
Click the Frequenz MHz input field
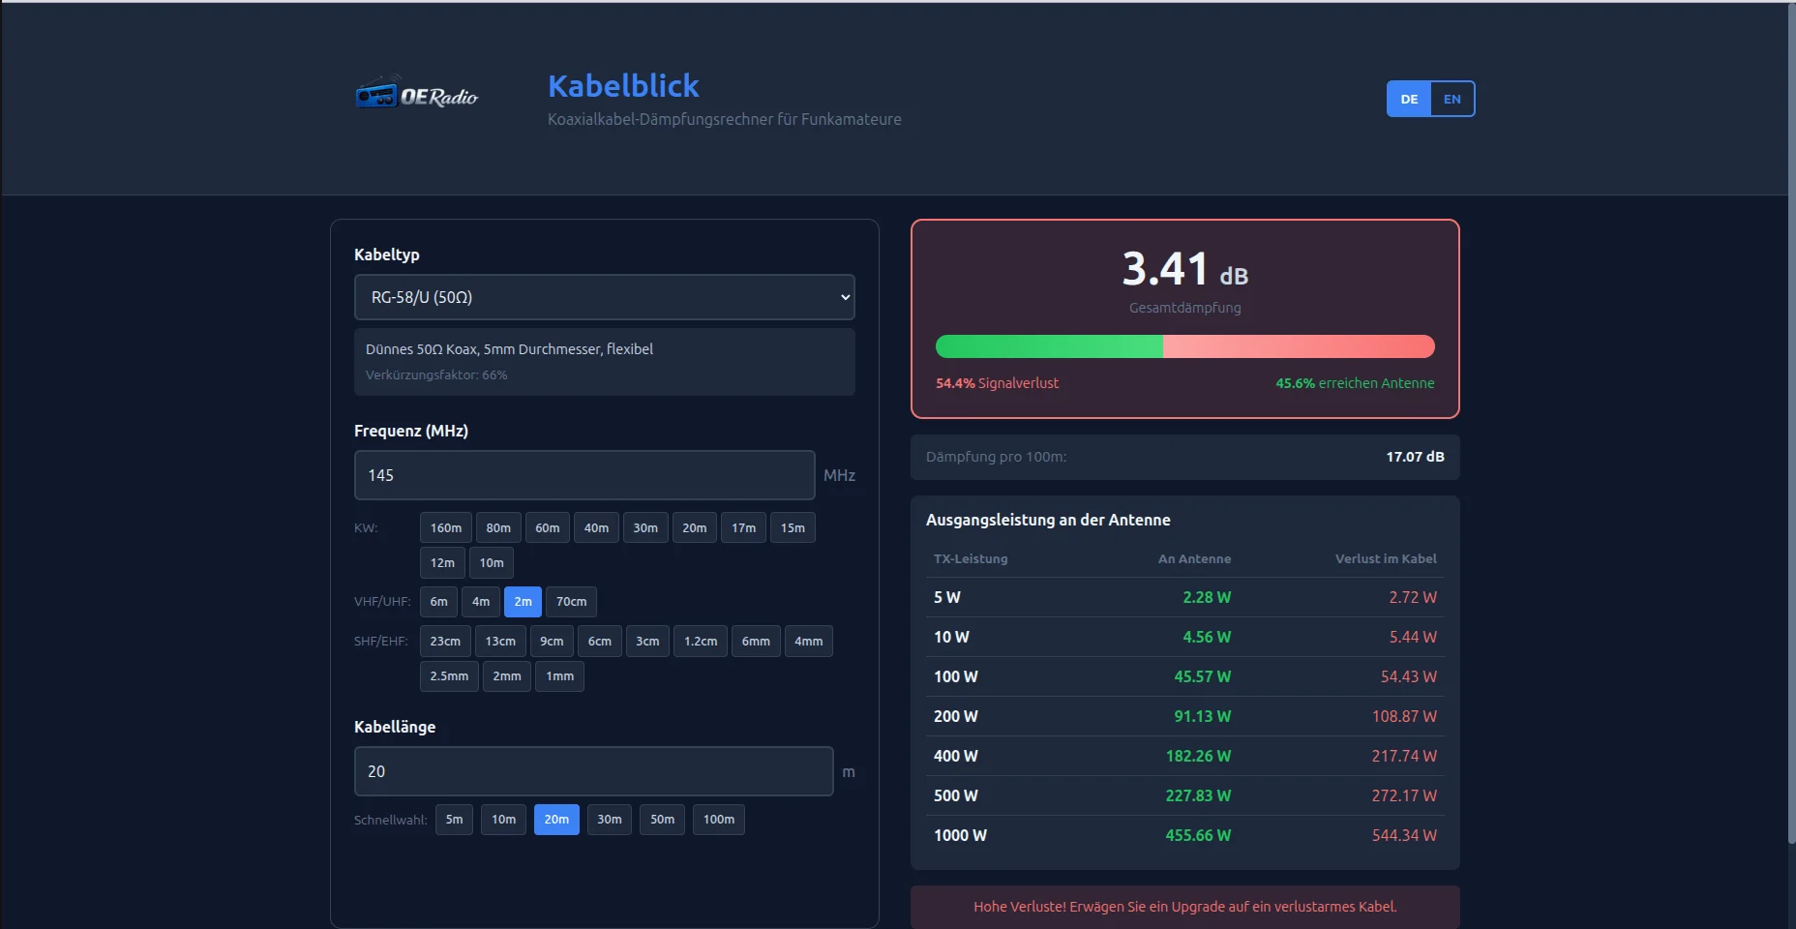coord(584,475)
